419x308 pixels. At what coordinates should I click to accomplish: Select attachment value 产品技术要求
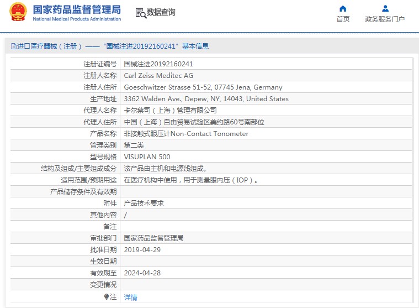pyautogui.click(x=144, y=203)
